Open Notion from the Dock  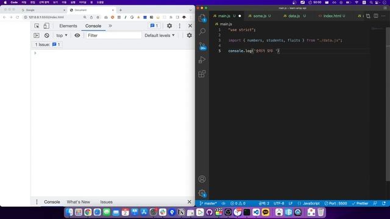tap(182, 212)
